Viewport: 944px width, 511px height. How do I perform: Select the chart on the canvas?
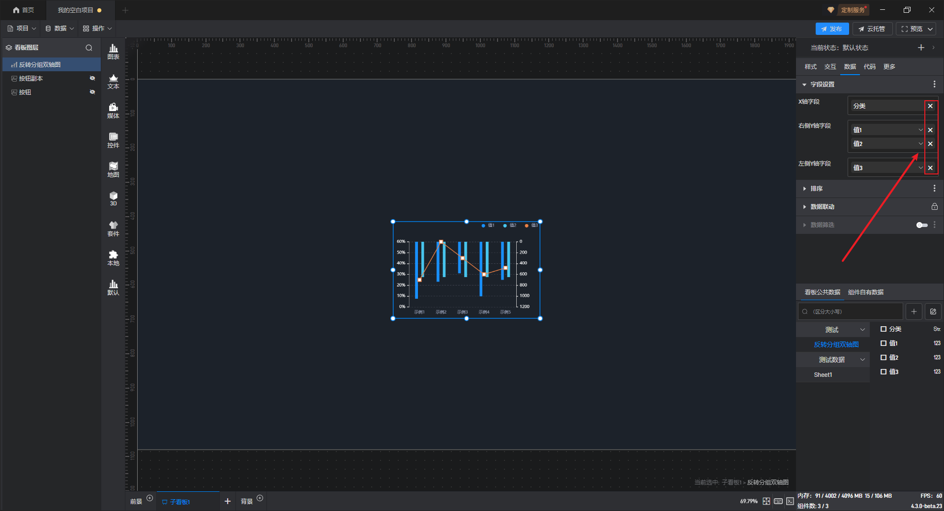tap(467, 270)
